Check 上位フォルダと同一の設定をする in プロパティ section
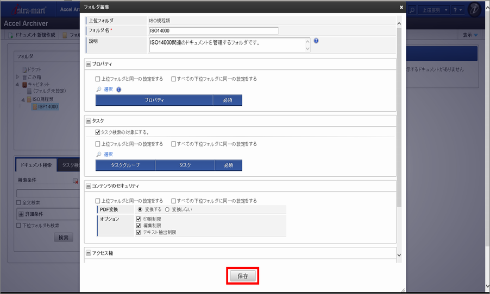This screenshot has width=490, height=294. [x=98, y=79]
